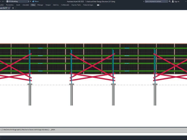Open the Output ribbon tab
Screen dimensions: 187x140
tap(48, 5)
